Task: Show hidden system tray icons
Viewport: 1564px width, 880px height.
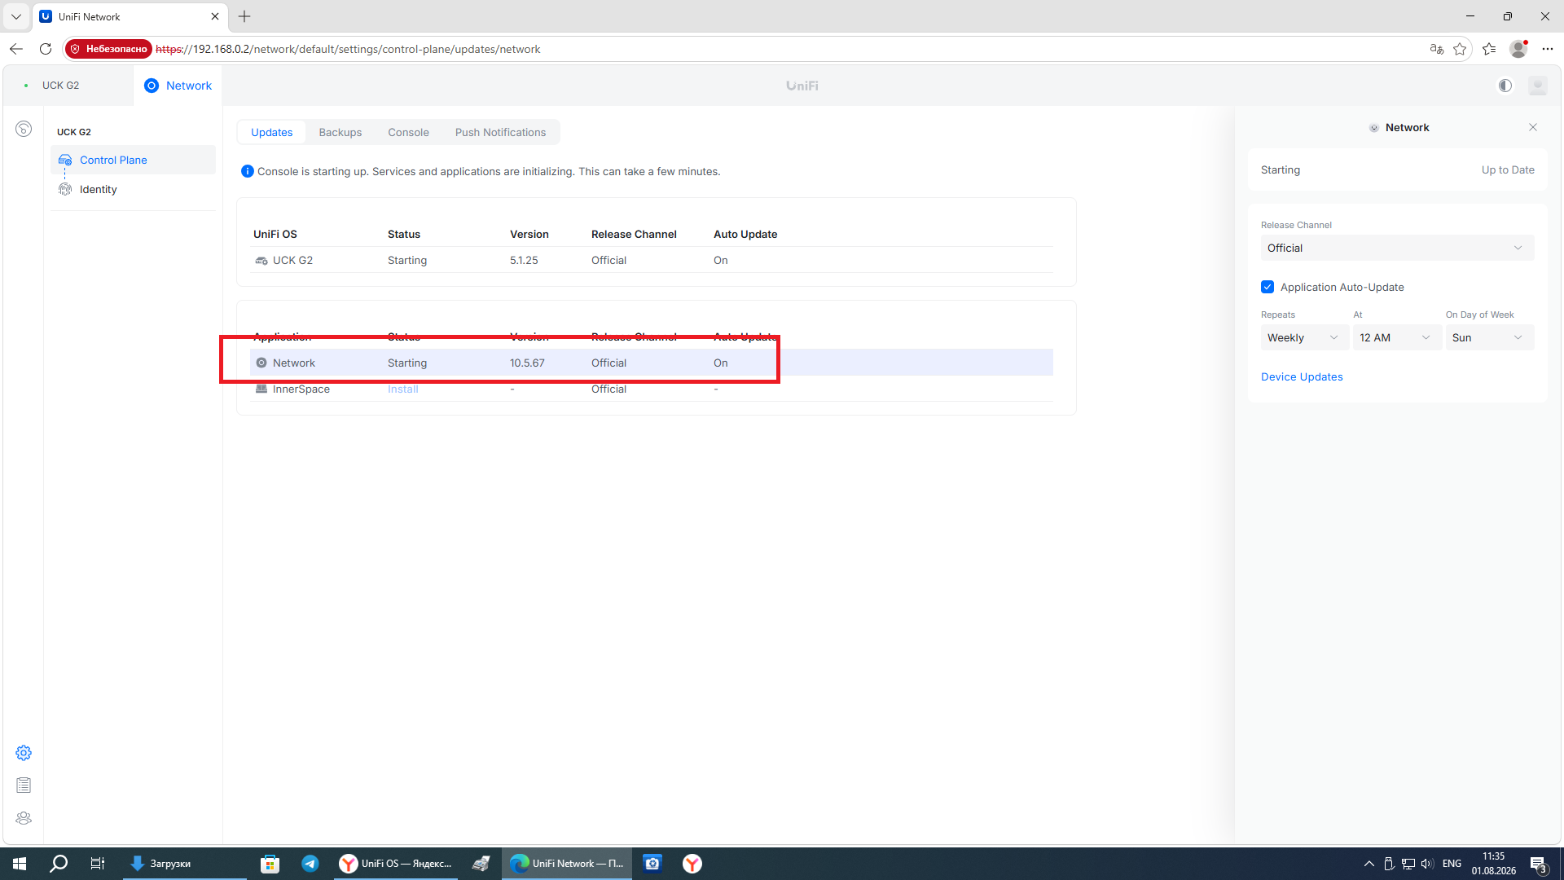Action: (1369, 864)
